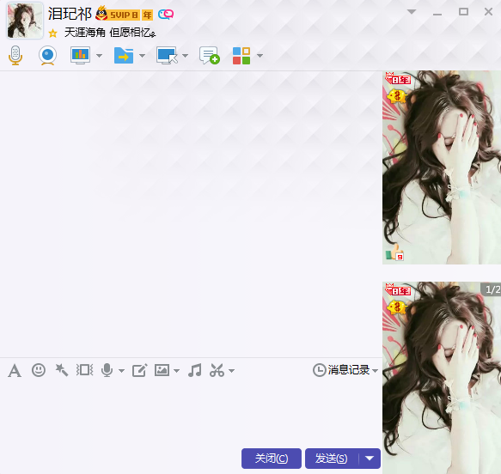Click the 发送(S) send button

tap(332, 459)
